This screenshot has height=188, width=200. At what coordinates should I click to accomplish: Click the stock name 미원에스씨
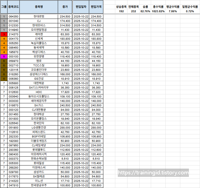pyautogui.click(x=39, y=168)
